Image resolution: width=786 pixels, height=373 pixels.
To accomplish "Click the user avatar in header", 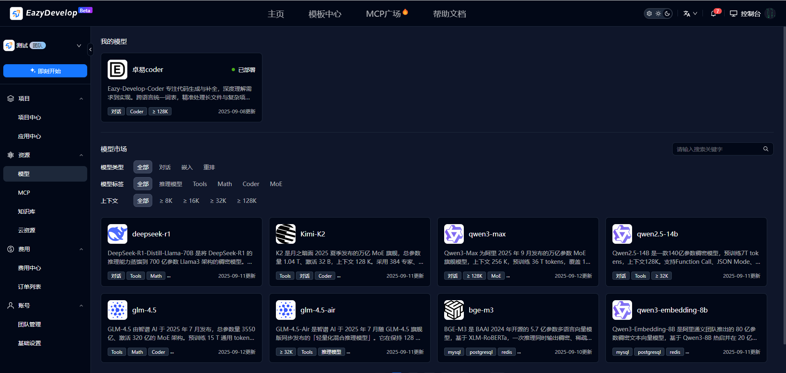I will pyautogui.click(x=770, y=13).
